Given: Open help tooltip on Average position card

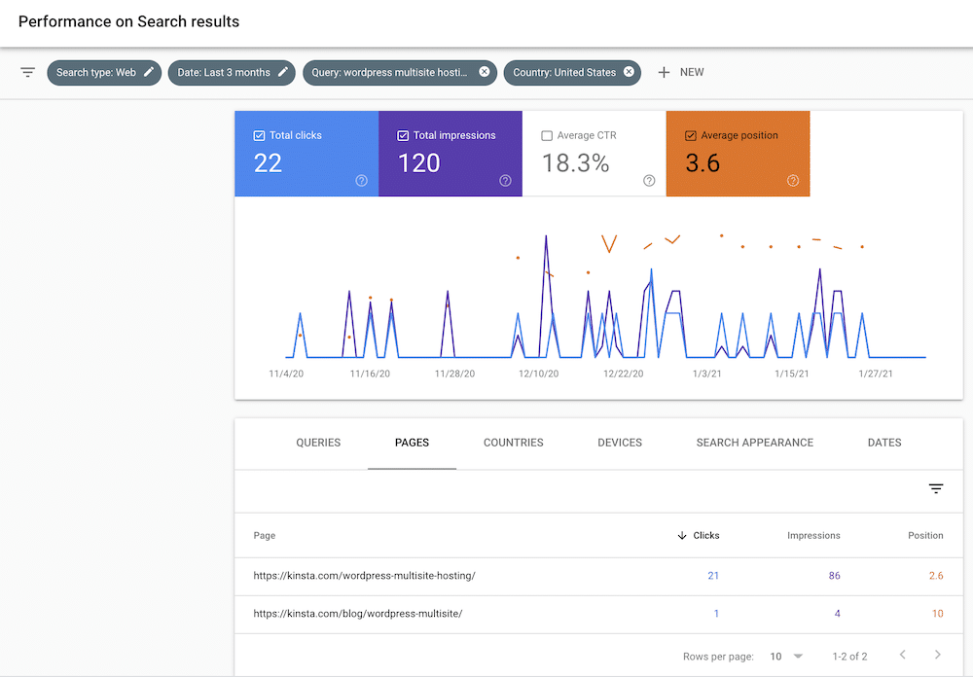Looking at the screenshot, I should point(793,180).
